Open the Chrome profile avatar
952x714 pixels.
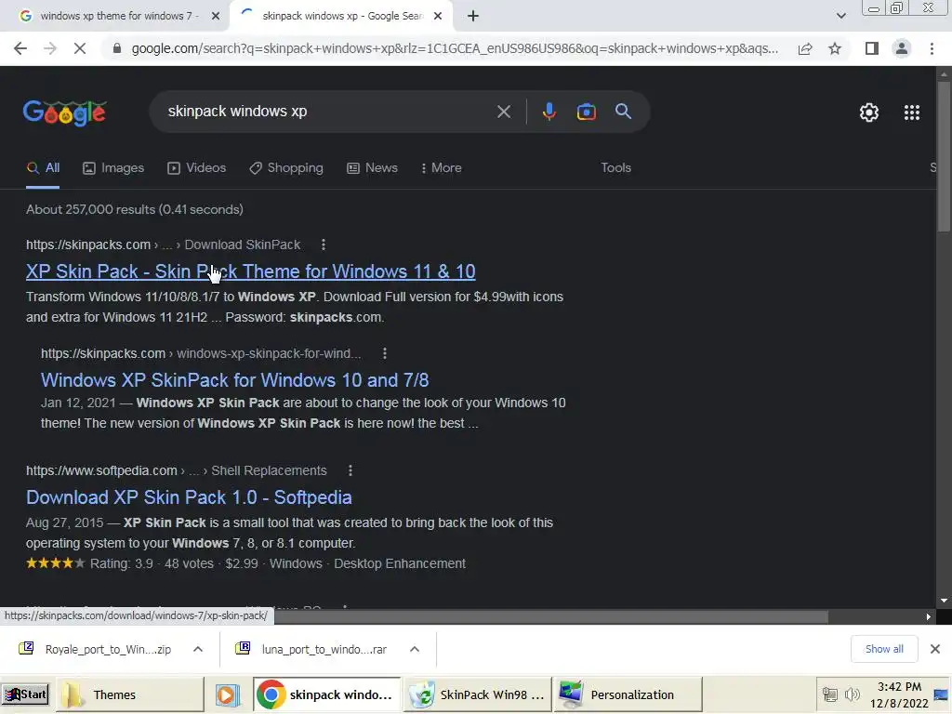pyautogui.click(x=902, y=48)
